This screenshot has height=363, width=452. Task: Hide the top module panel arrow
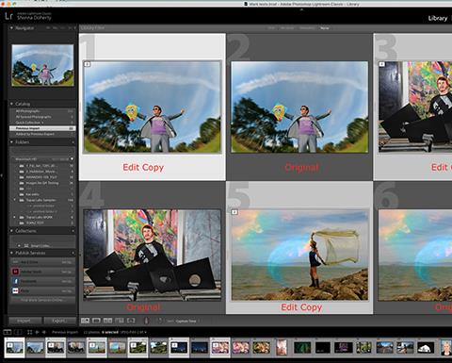coord(301,9)
